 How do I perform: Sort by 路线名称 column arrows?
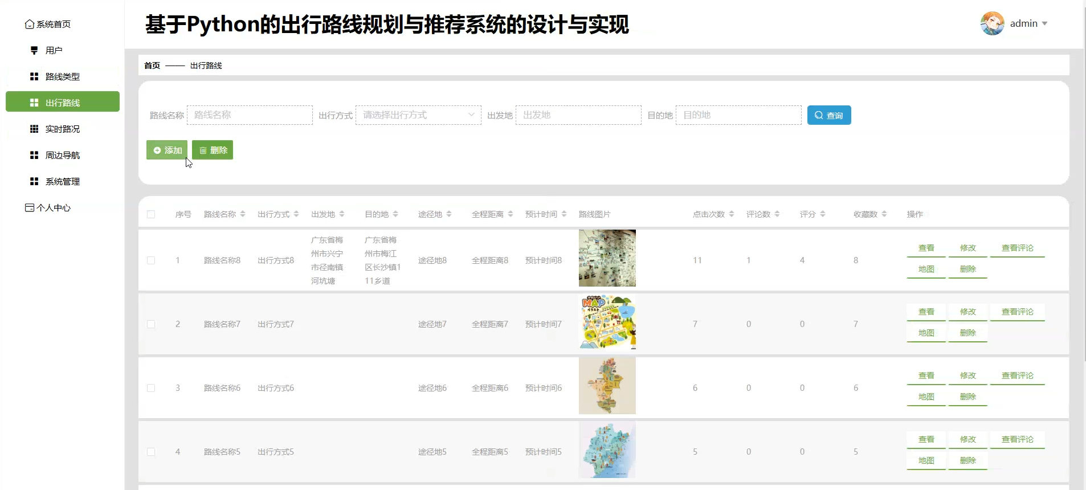[x=243, y=214]
